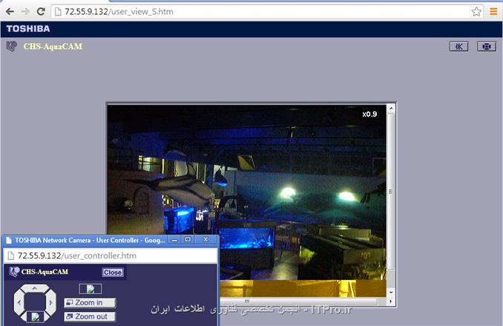The image size is (503, 326).
Task: Open the Chrome hamburger menu
Action: 493,12
